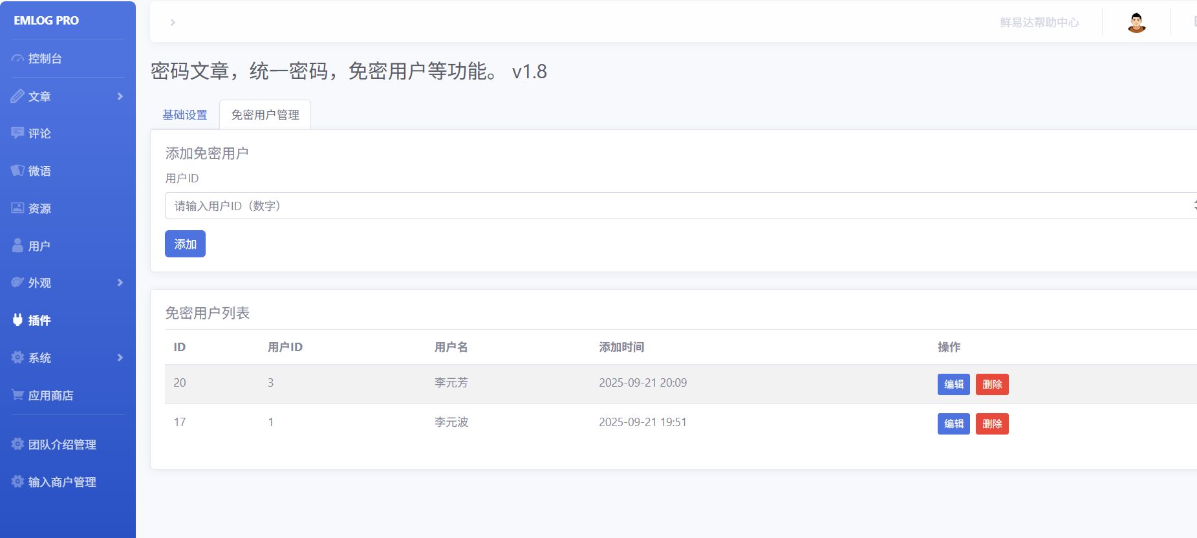Open the 团队介绍管理 gear icon
Screen dimensions: 1197x538
coord(17,444)
